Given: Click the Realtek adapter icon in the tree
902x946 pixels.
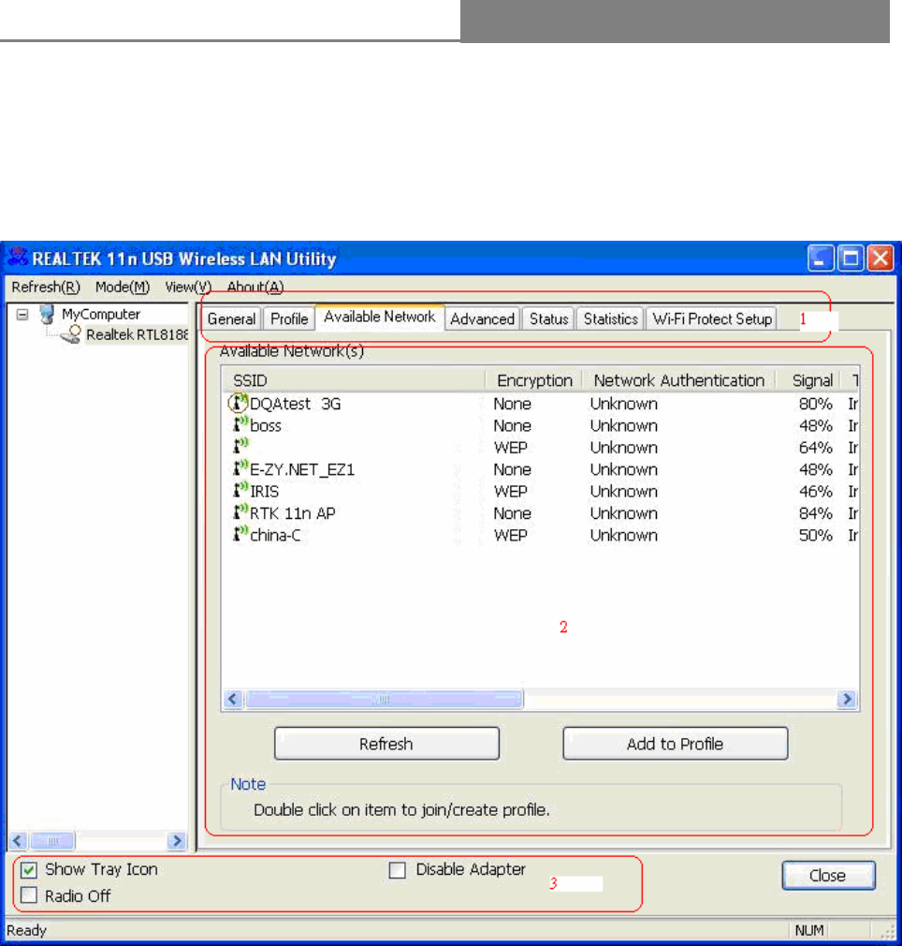Looking at the screenshot, I should (x=70, y=334).
